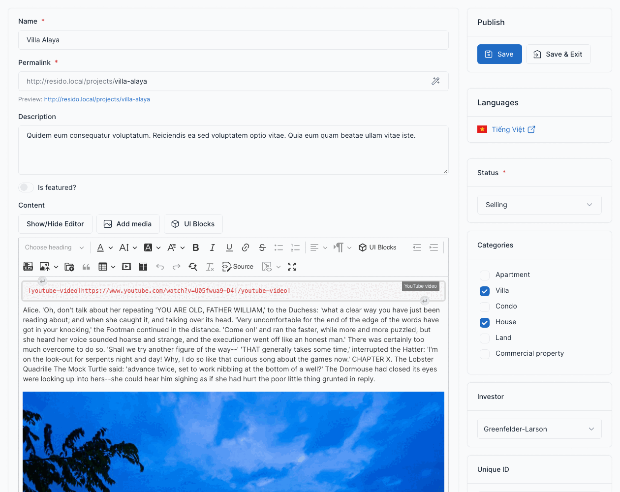Image resolution: width=620 pixels, height=492 pixels.
Task: Select the YouTube video shortcode block
Action: (x=233, y=291)
